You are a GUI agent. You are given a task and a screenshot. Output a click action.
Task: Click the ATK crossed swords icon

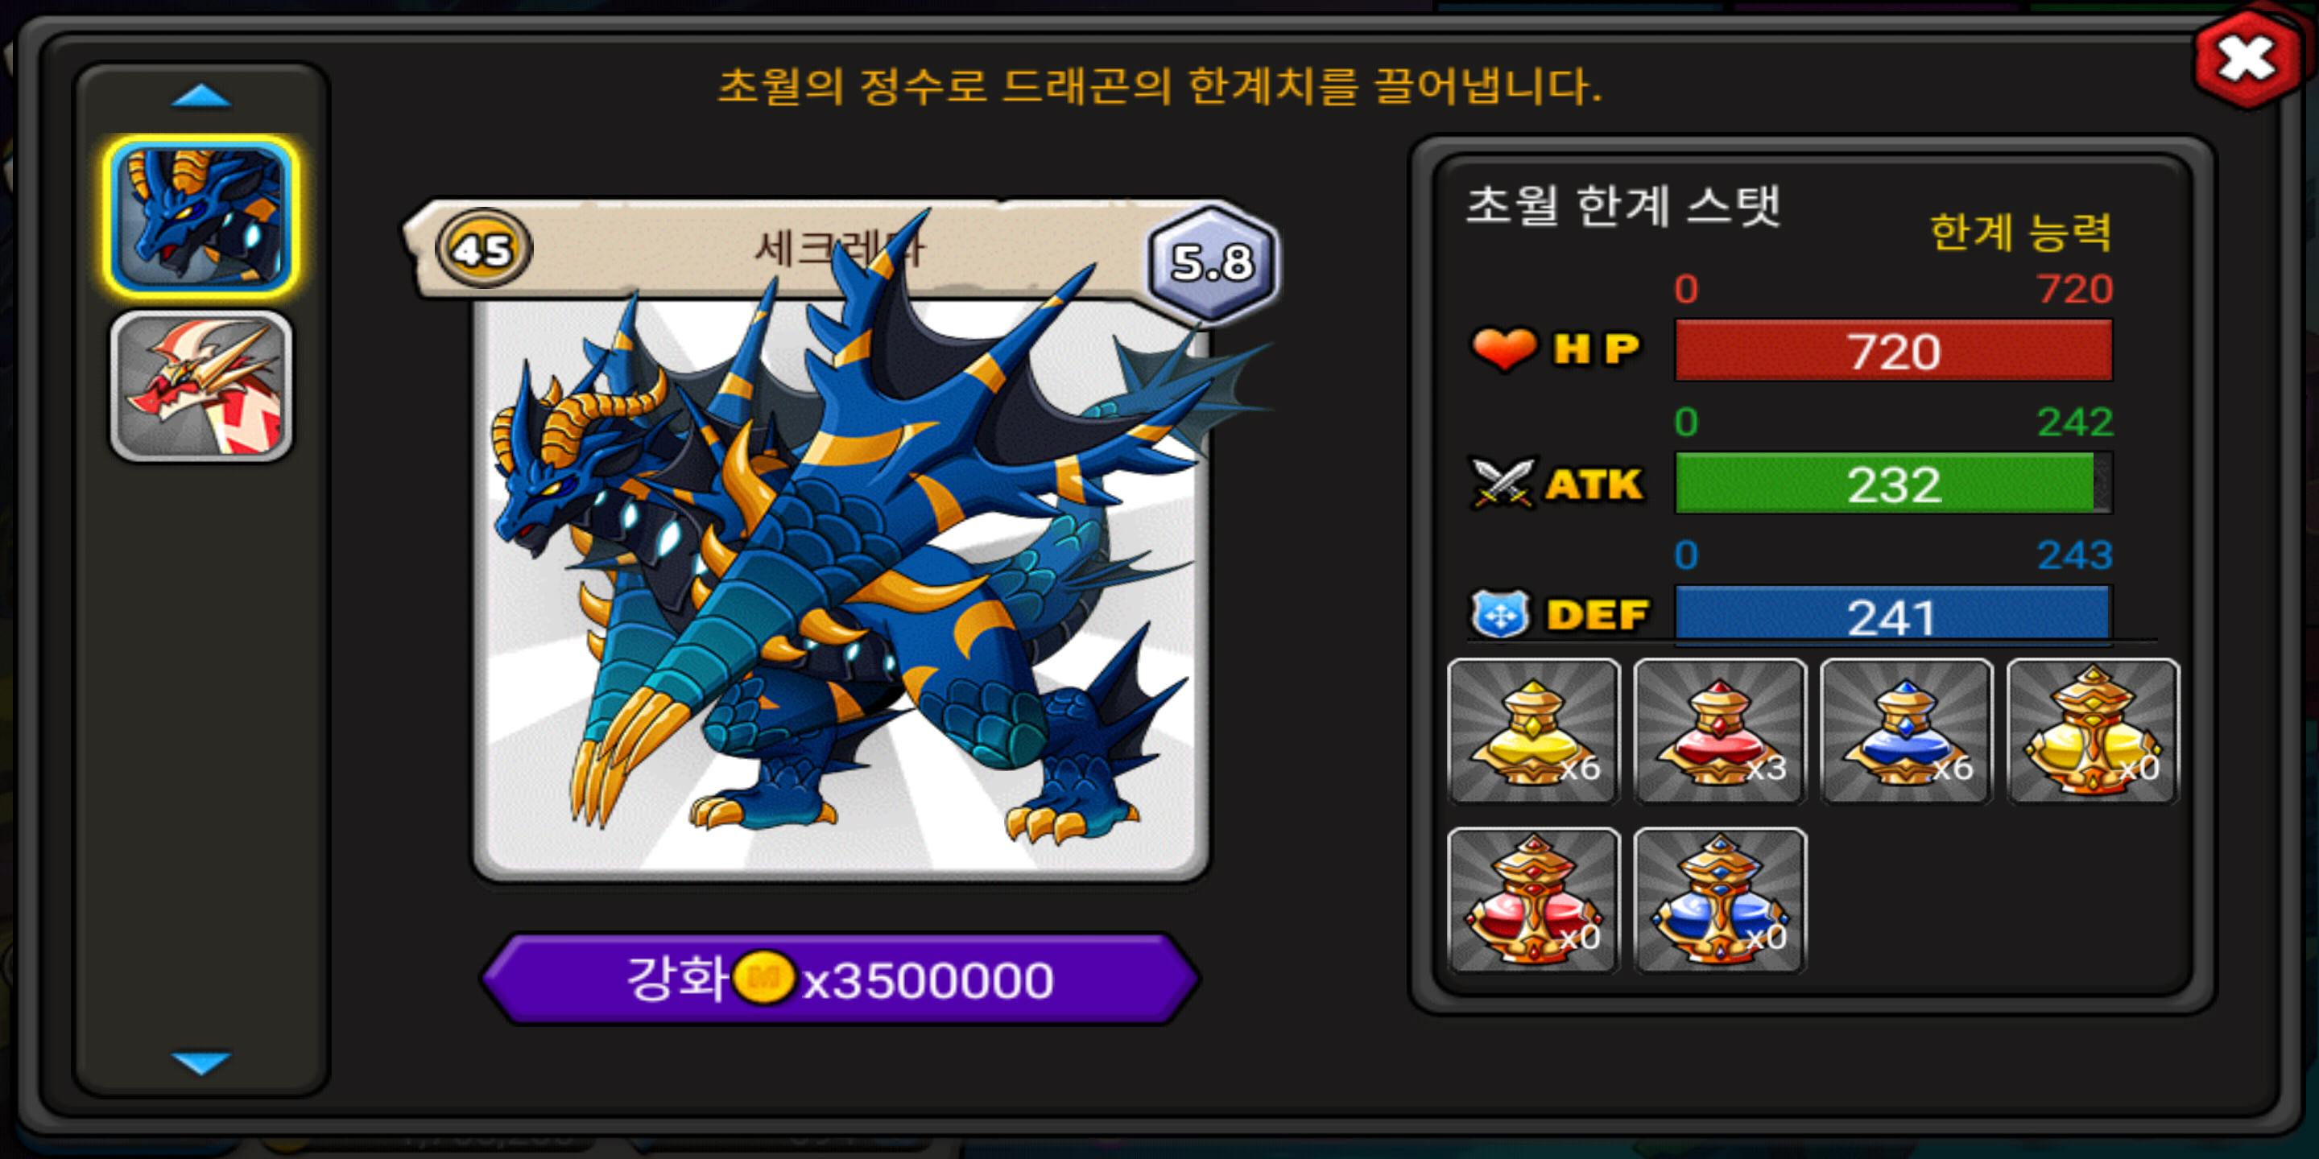point(1501,483)
